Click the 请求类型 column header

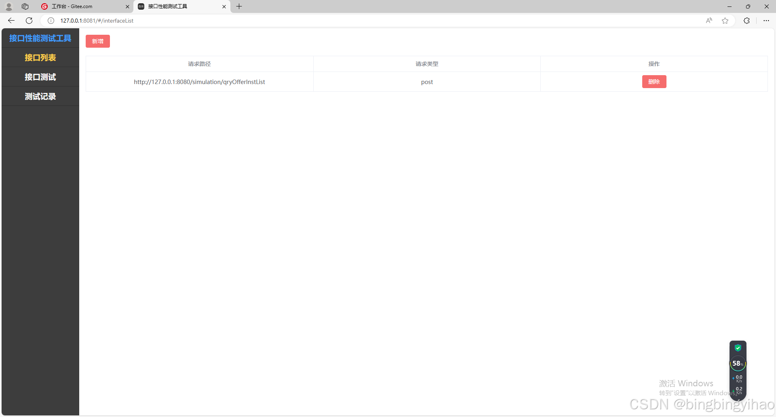coord(427,64)
